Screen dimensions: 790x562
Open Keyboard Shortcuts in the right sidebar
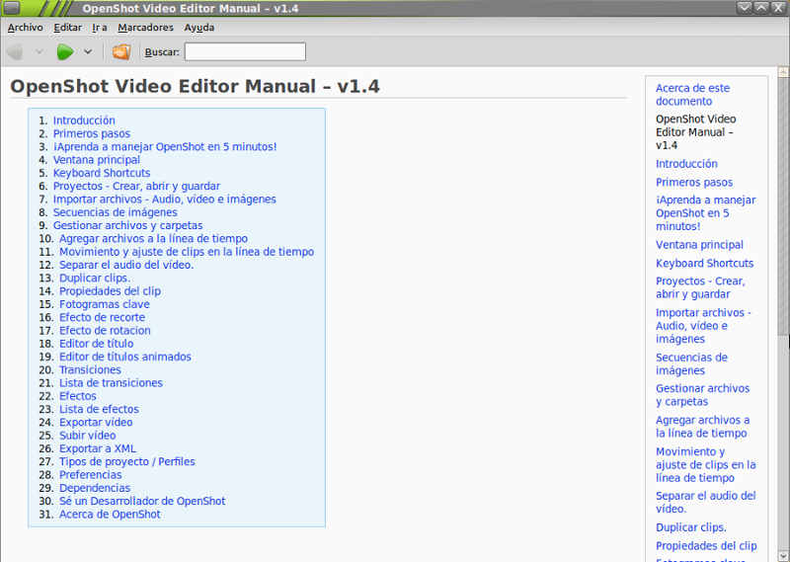[x=704, y=263]
